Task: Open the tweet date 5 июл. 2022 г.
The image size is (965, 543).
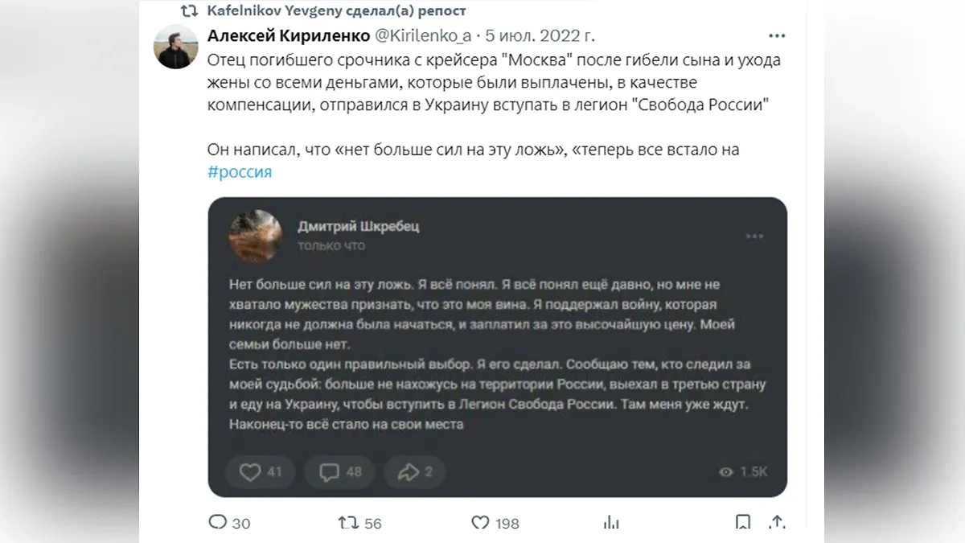Action: 540,36
